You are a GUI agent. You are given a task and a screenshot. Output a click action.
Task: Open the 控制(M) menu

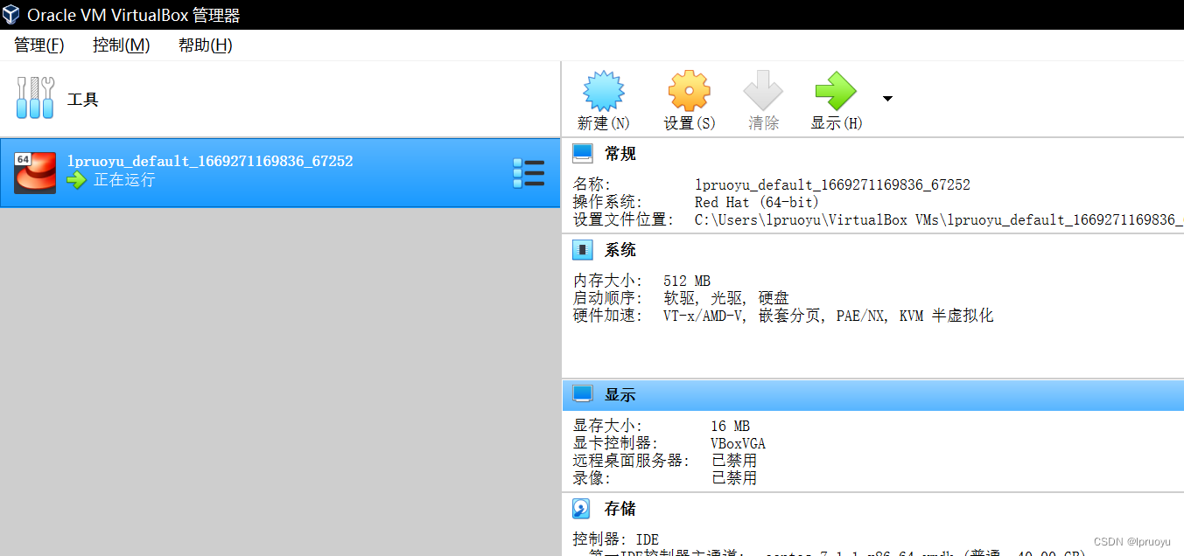pos(121,45)
